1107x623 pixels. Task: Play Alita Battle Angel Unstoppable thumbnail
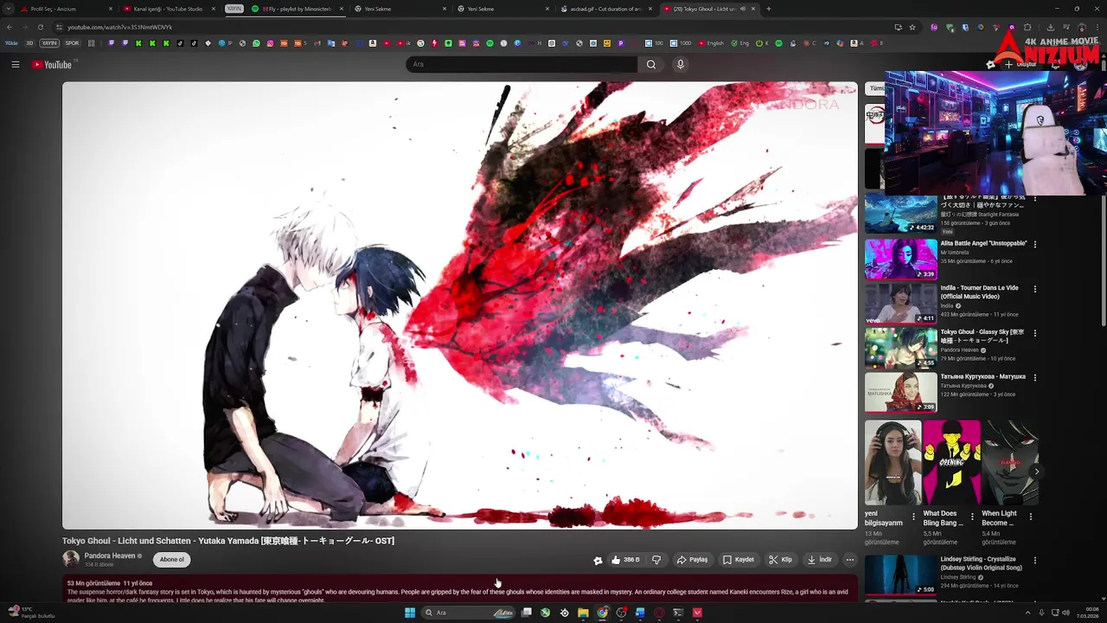[900, 259]
